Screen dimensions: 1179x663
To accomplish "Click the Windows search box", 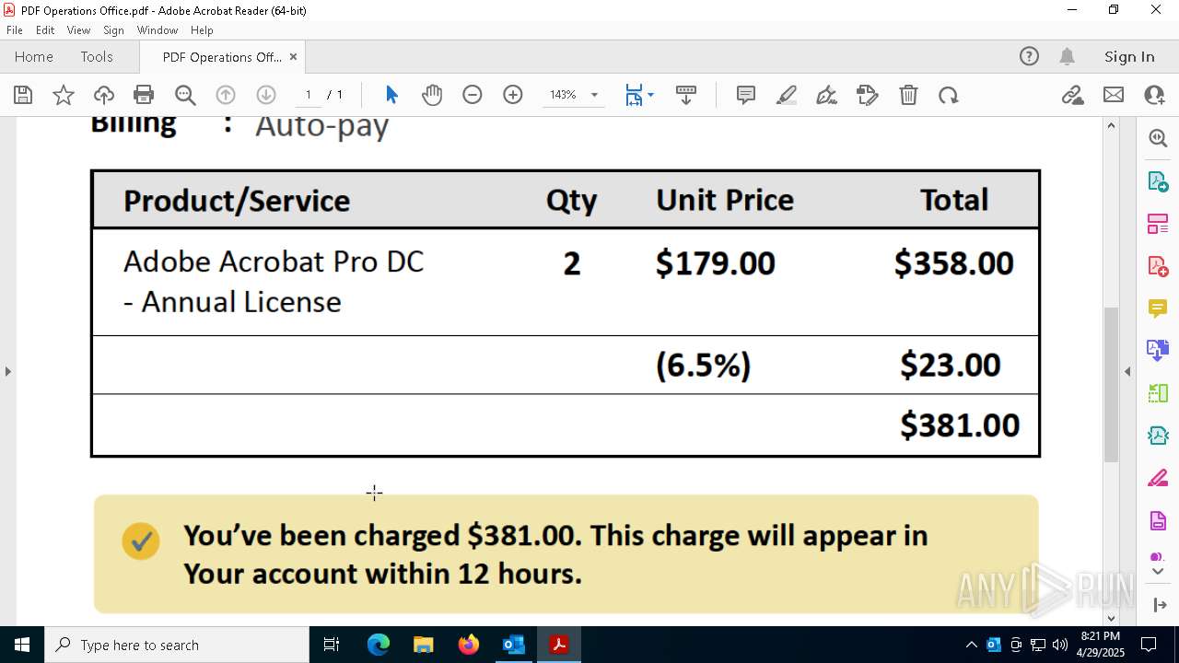I will pos(177,645).
